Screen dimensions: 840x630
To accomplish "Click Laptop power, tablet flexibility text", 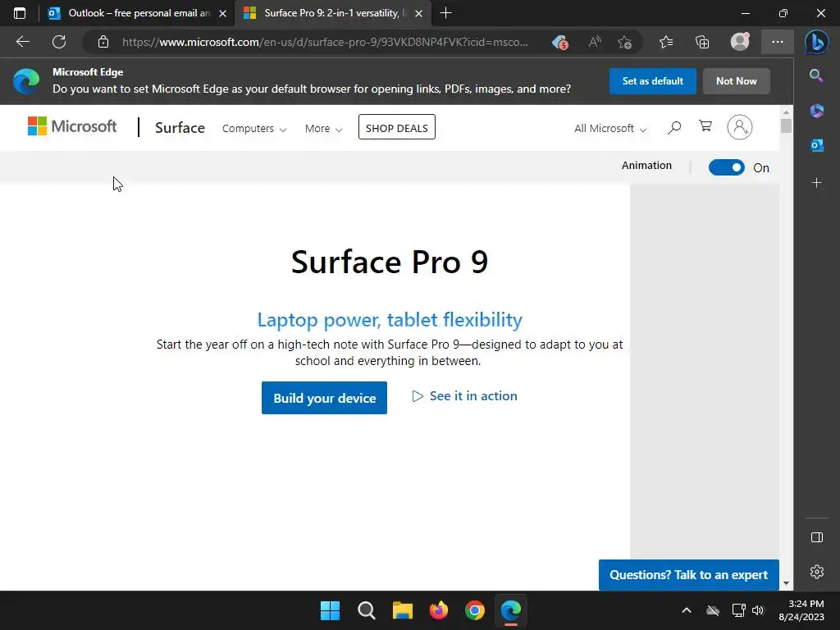I will [390, 320].
